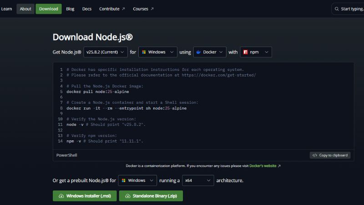Open prebuilt Node.js Windows OS dropdown
This screenshot has width=364, height=205.
(137, 180)
